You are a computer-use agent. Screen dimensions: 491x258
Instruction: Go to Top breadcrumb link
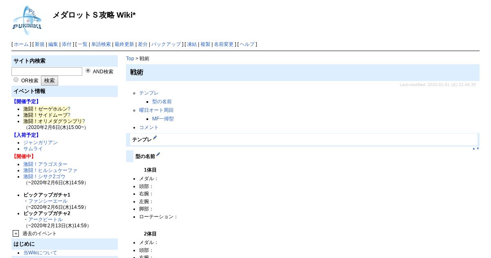point(130,59)
